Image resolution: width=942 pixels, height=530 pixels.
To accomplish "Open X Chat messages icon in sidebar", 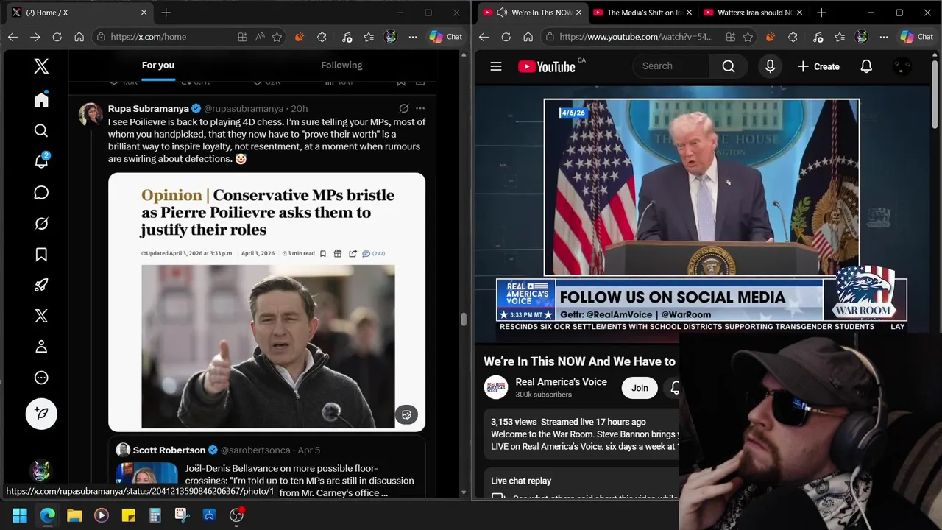I will 41,192.
